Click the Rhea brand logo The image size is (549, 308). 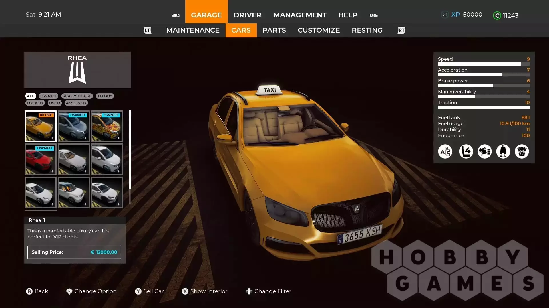click(77, 73)
